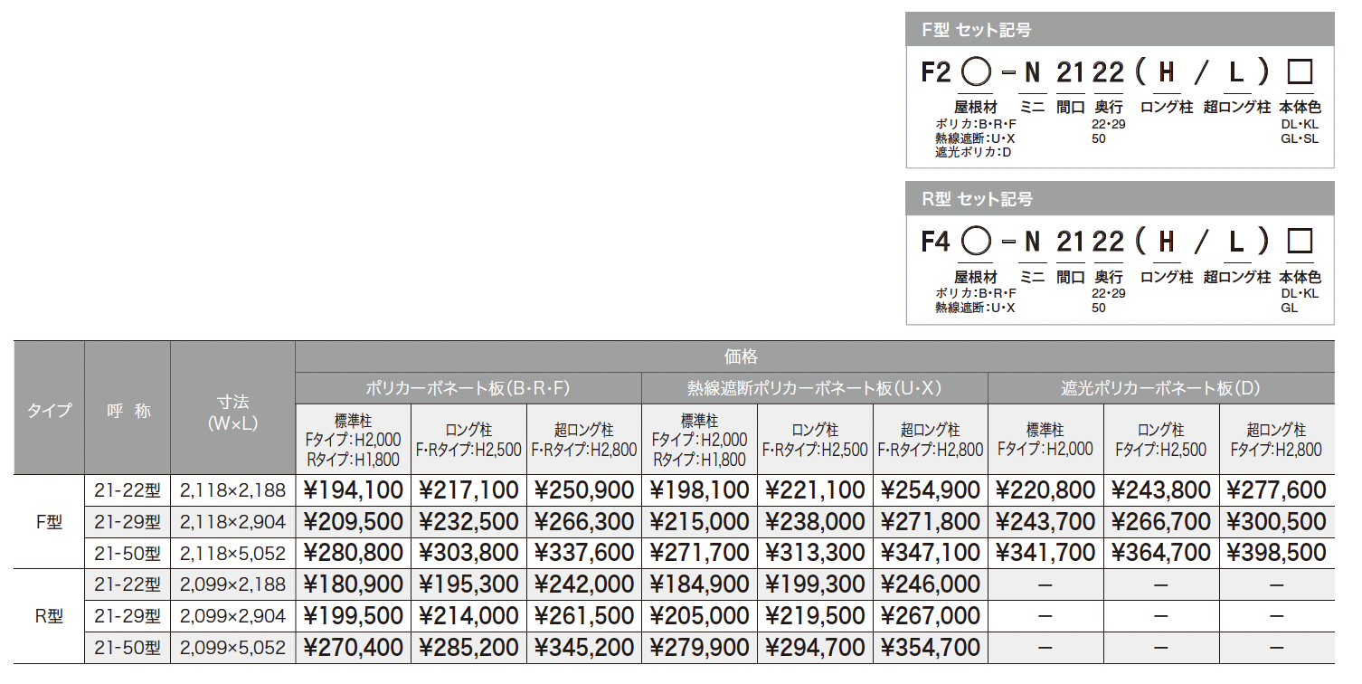
Task: Click the 遮光ポリカーボネート板(D) header
Action: click(x=1161, y=388)
